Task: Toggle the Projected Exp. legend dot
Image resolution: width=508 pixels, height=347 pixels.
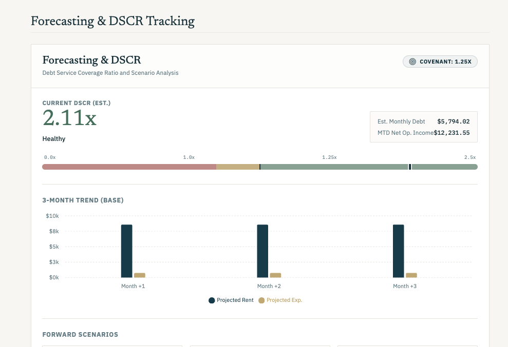Action: [x=261, y=300]
